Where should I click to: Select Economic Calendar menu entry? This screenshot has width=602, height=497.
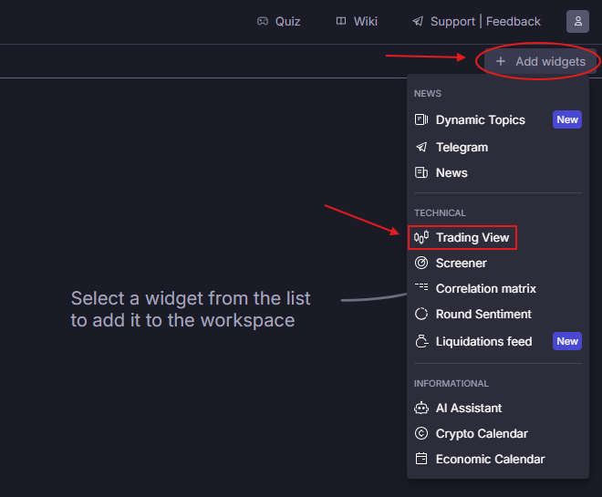click(x=490, y=459)
